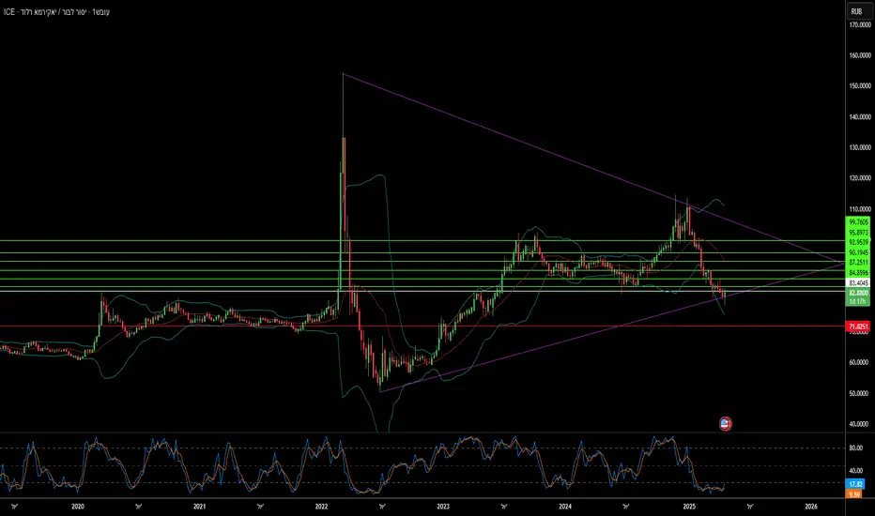
Task: Click the 2026 label on time axis
Action: pyautogui.click(x=811, y=507)
